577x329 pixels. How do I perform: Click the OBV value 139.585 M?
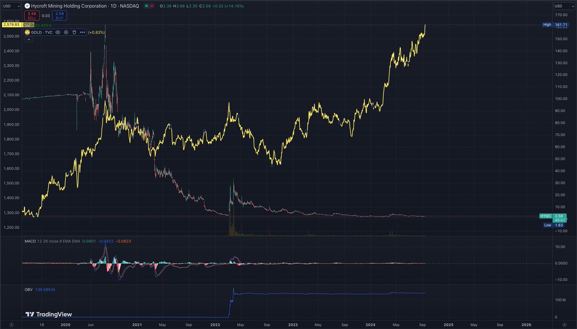[45, 290]
